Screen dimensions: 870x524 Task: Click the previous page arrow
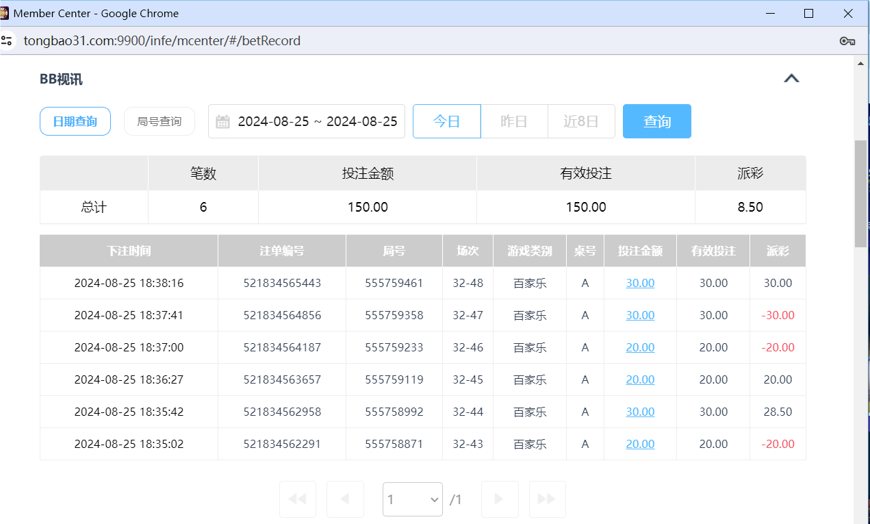point(345,499)
